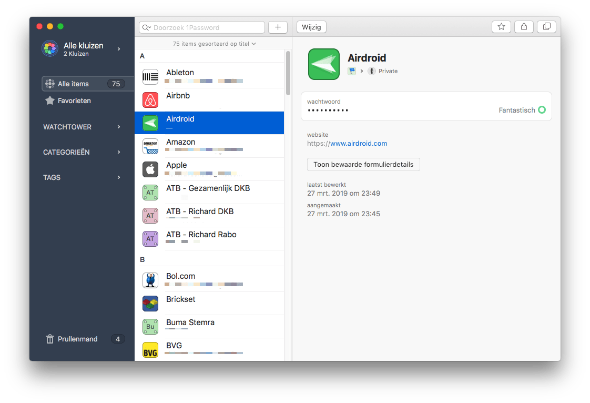590x403 pixels.
Task: Select the Apple list entry
Action: coord(209,169)
